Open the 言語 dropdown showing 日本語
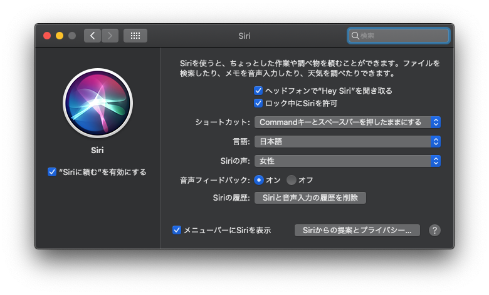 pyautogui.click(x=347, y=142)
